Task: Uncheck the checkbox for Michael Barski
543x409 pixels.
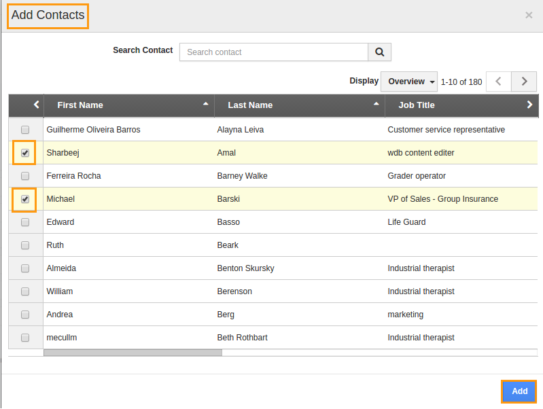Action: point(25,199)
